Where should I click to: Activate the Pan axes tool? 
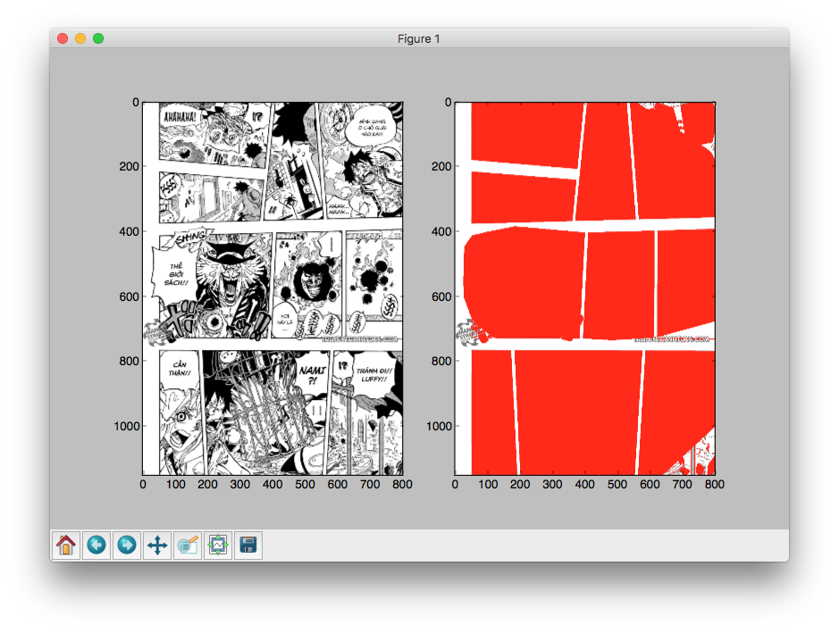[x=157, y=546]
